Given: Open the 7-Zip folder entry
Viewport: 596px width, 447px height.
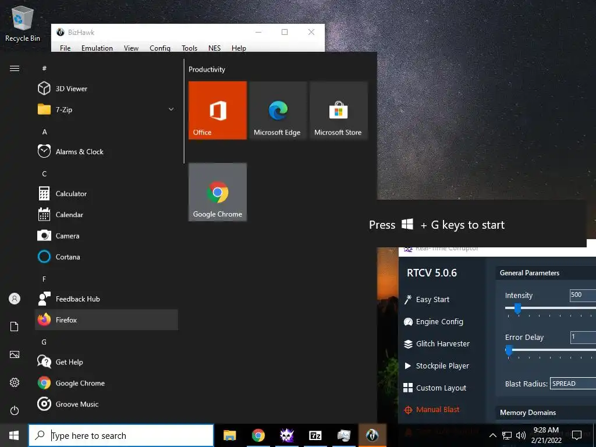Looking at the screenshot, I should [x=107, y=109].
